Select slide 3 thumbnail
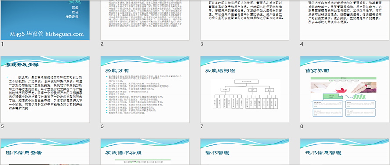Image resolution: width=390 pixels, height=165 pixels. pos(245,20)
